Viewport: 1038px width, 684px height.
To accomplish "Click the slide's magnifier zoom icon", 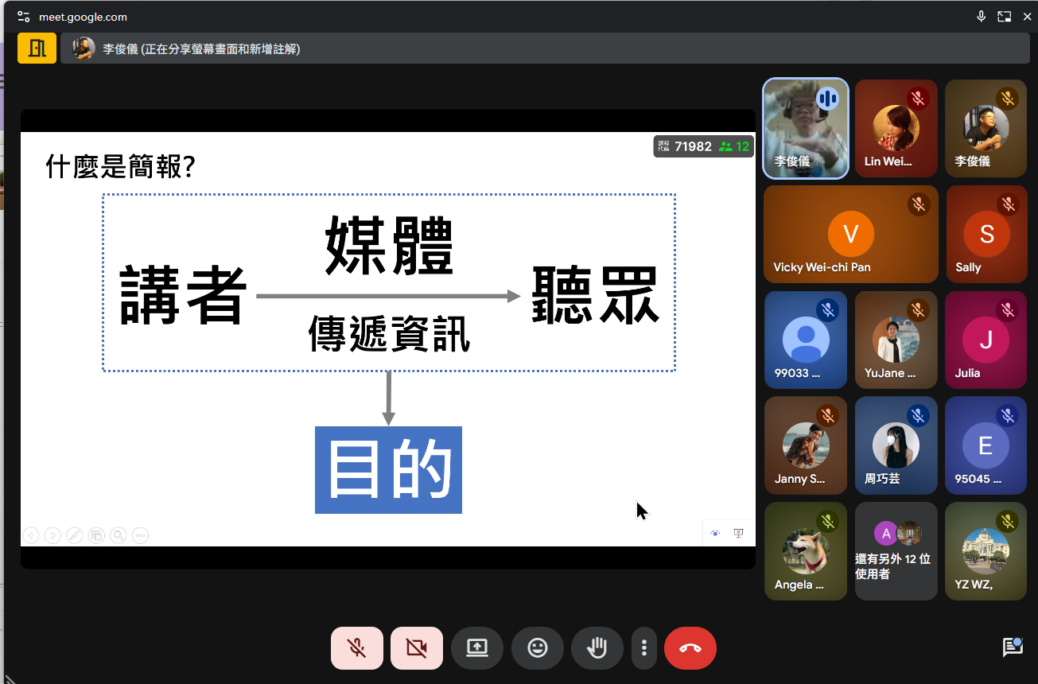I will point(119,536).
